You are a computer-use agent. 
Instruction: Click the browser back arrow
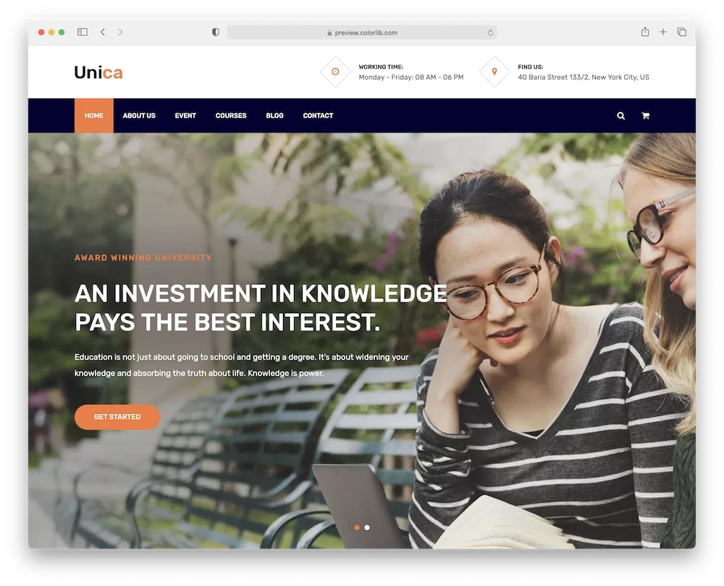pos(103,32)
